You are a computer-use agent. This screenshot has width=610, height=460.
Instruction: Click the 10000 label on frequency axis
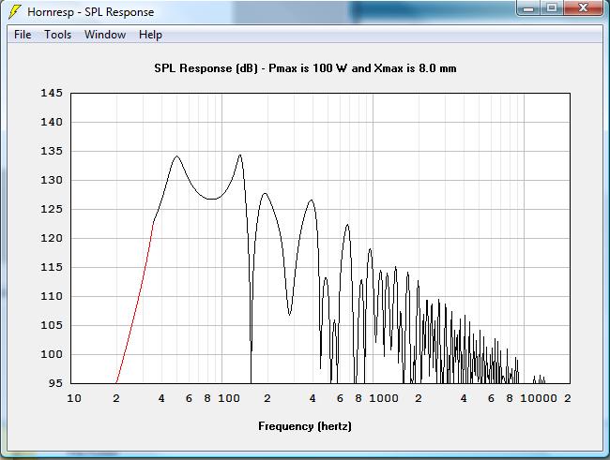(x=539, y=398)
